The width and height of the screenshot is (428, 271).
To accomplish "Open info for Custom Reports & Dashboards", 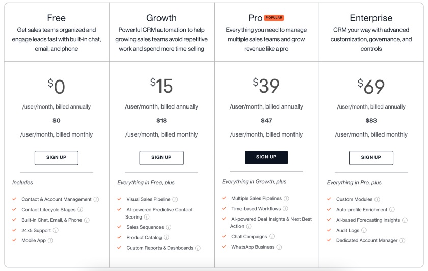I will pos(198,248).
